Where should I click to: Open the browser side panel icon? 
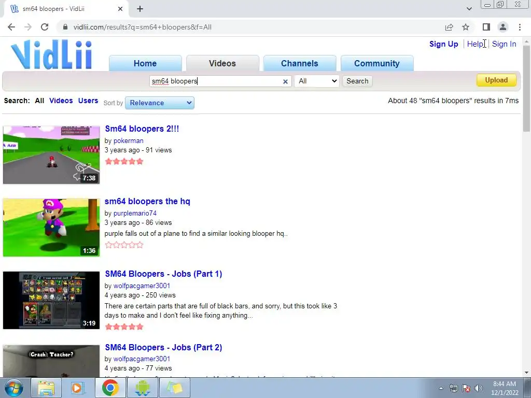tap(486, 27)
